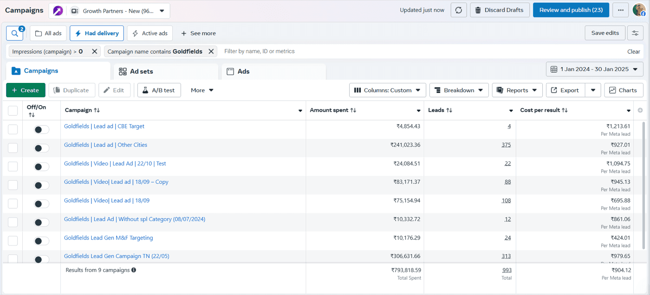Switch to the Ads tab
The image size is (650, 295).
tap(273, 71)
